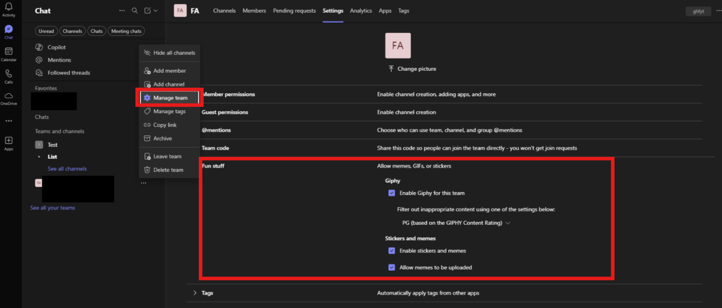
Task: Open the Analytics tab
Action: coord(361,10)
